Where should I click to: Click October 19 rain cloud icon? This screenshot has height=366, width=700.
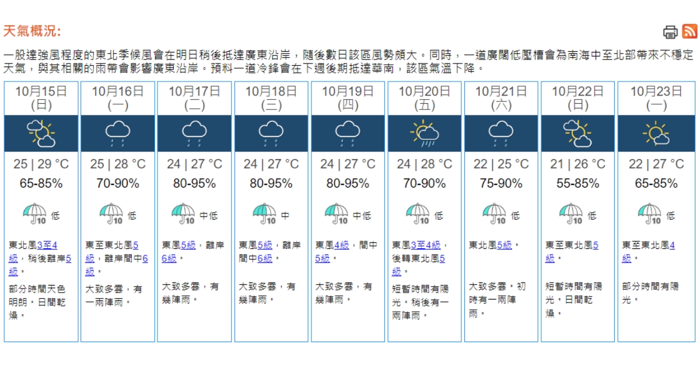click(x=348, y=134)
